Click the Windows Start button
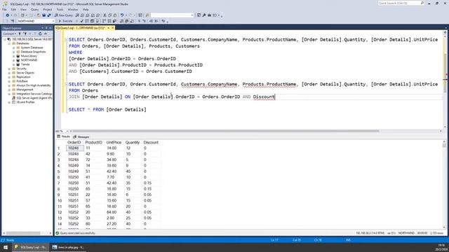The width and height of the screenshot is (449, 252). tap(6, 247)
